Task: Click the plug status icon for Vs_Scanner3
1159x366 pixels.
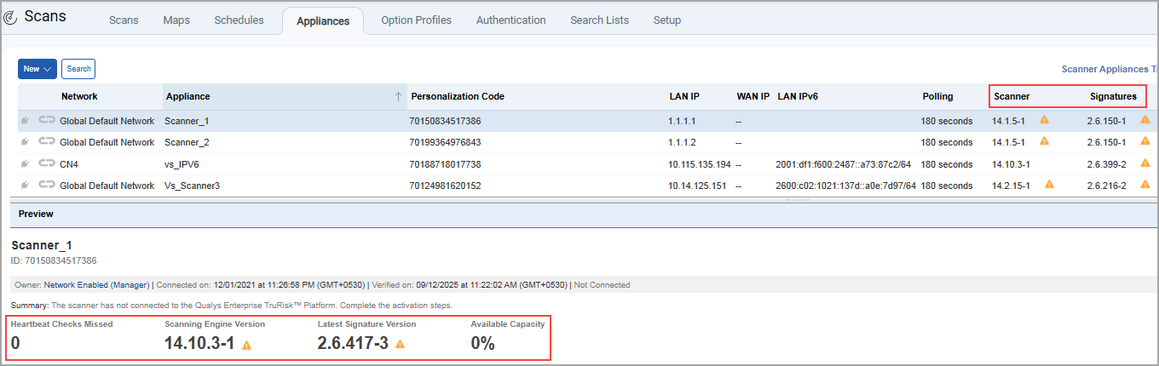Action: tap(26, 186)
